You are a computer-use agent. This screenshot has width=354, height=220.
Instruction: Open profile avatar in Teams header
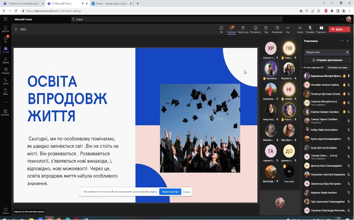tap(349, 19)
